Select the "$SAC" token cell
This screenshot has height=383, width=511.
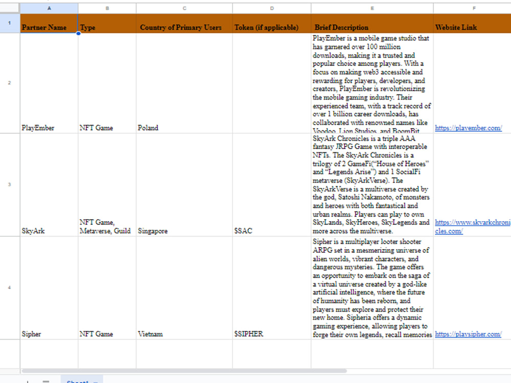point(272,185)
